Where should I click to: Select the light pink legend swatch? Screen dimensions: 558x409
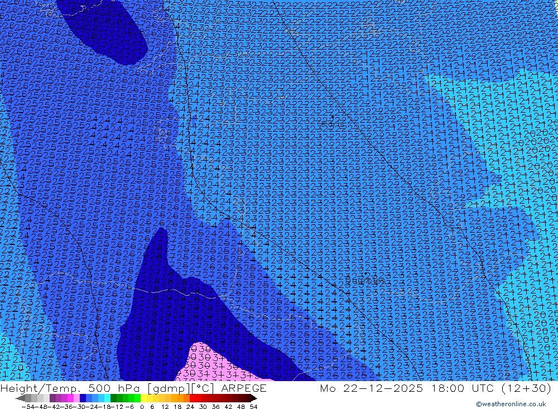click(x=76, y=398)
